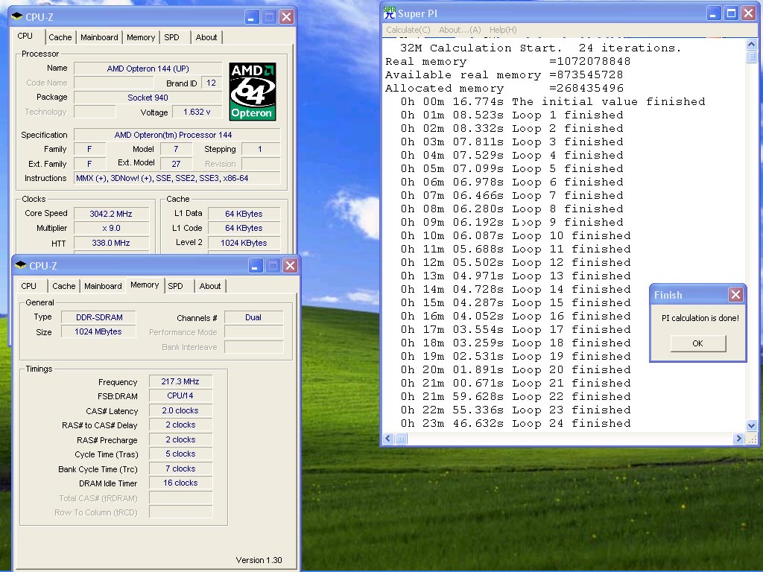Open the Calculate(C) menu in Super PI
Viewport: 763px width, 572px height.
pyautogui.click(x=408, y=30)
